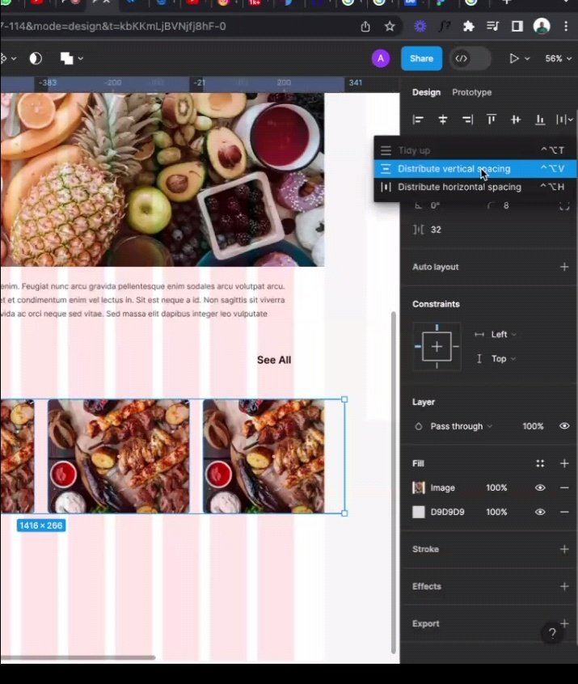This screenshot has width=578, height=684.
Task: Open Chrome profile avatar
Action: point(542,26)
